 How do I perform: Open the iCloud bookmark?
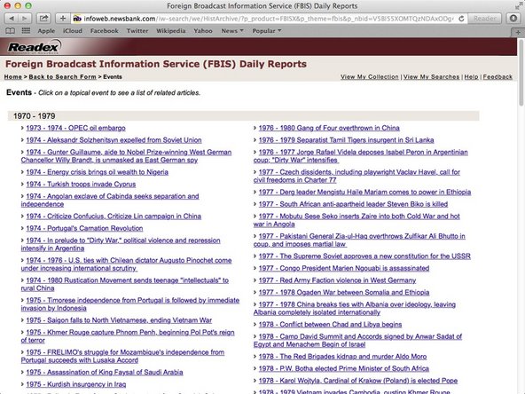coord(73,31)
